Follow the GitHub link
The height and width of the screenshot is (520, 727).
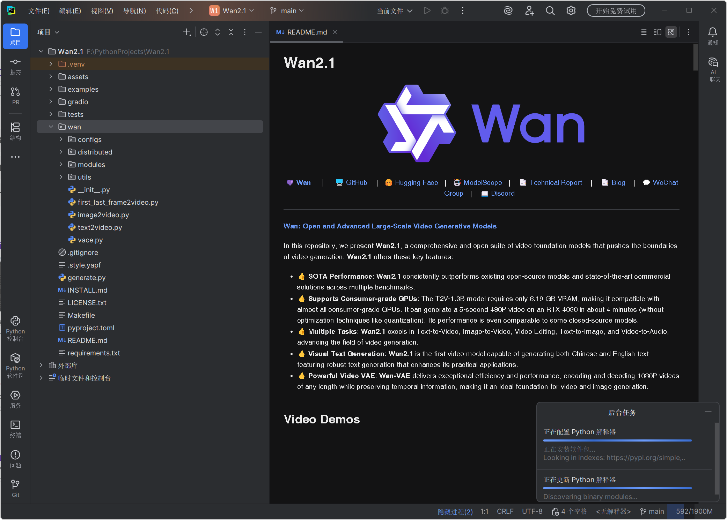coord(357,182)
